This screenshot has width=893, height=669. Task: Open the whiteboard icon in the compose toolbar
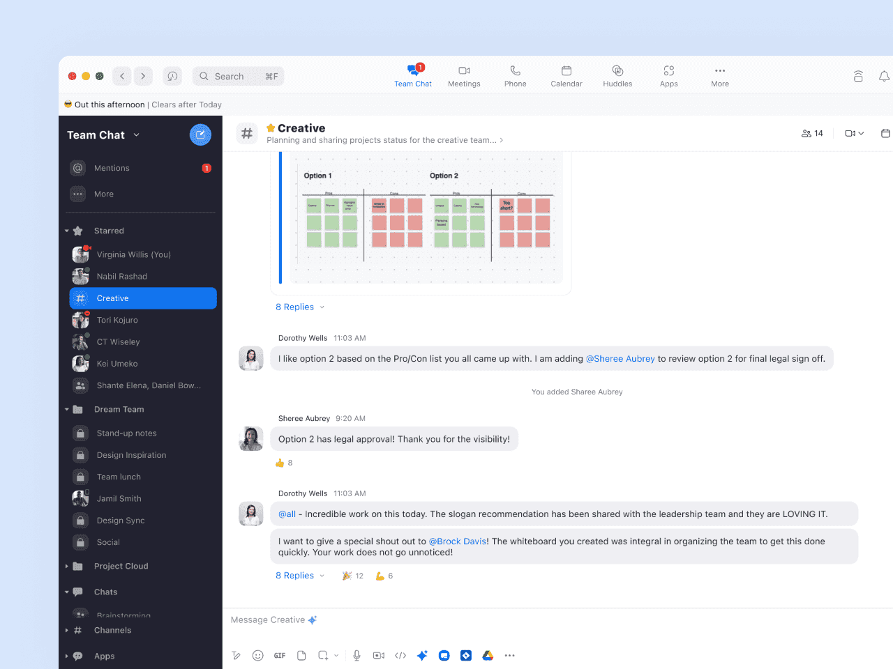click(444, 655)
